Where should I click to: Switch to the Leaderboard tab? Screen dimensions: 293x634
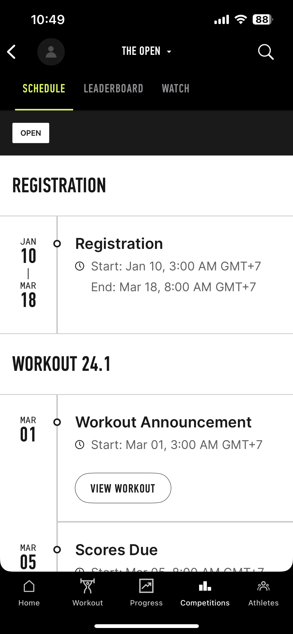[x=113, y=89]
